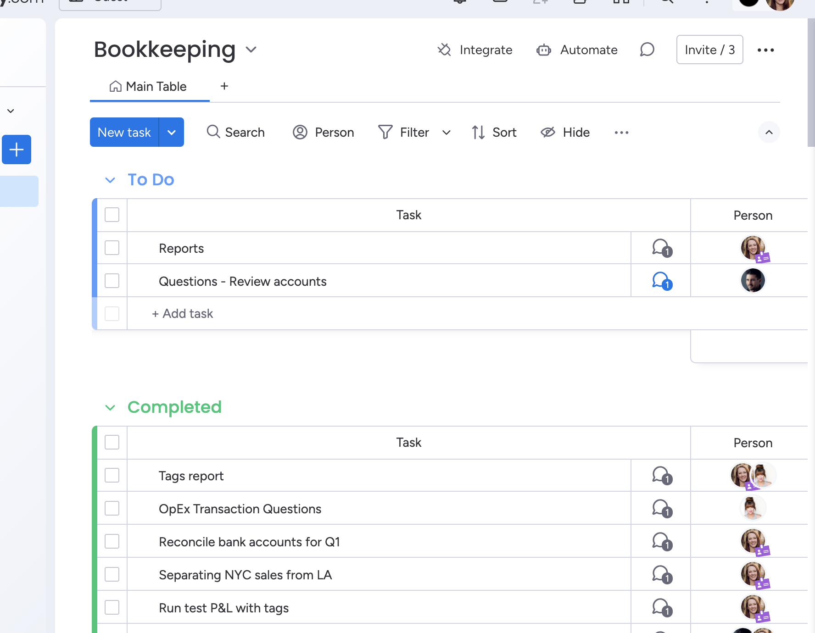Screen dimensions: 815x633
Task: Collapse the board header with the up arrow
Action: (769, 132)
